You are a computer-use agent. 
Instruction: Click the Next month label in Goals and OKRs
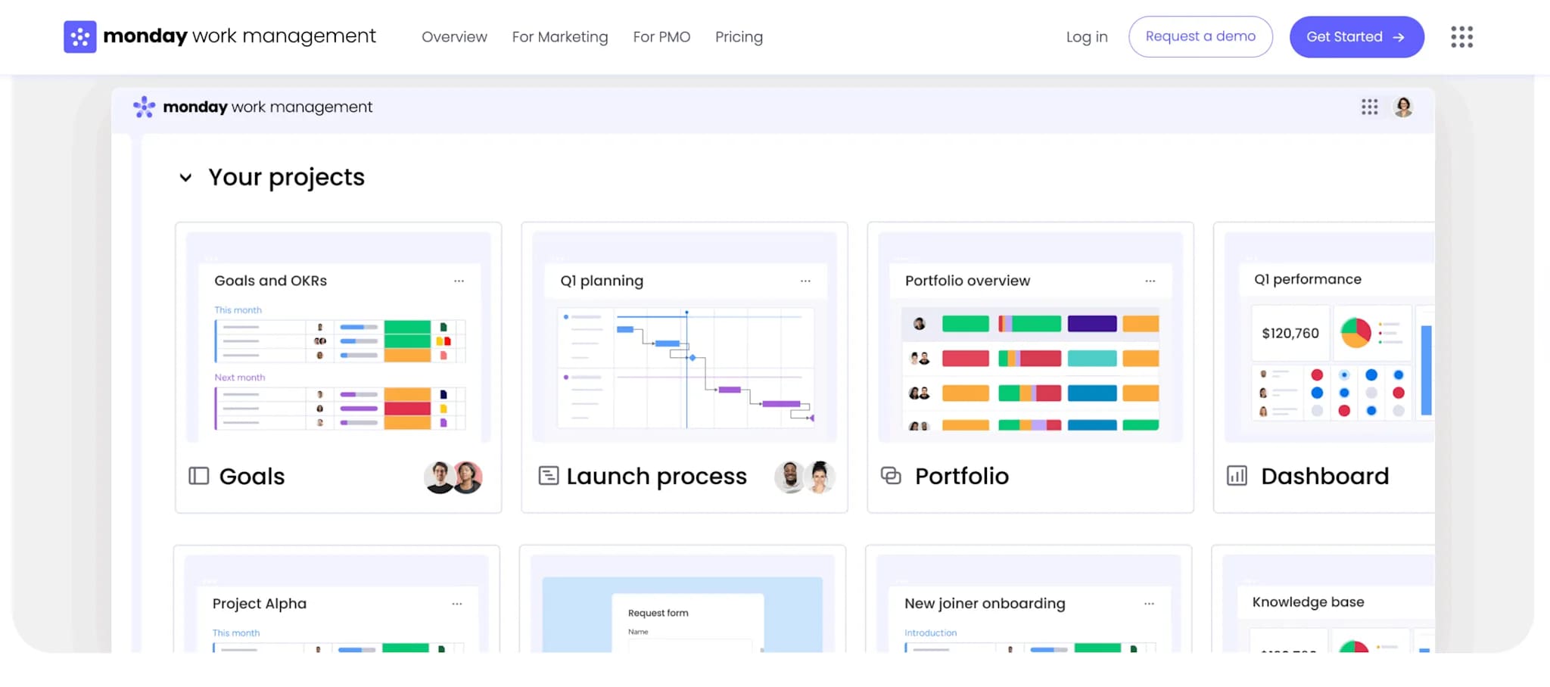click(x=239, y=378)
